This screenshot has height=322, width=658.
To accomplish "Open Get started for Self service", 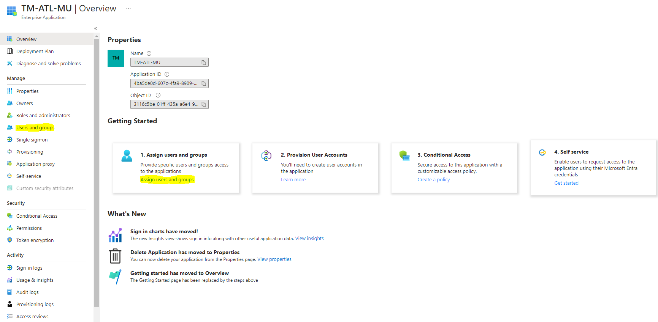I will (x=566, y=183).
